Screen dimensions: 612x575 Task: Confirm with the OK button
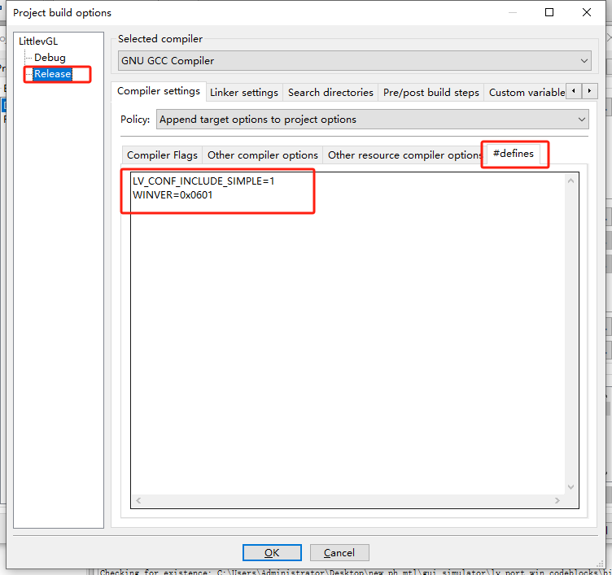[272, 553]
